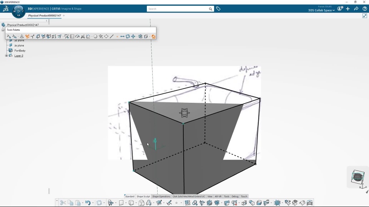Click the list table icon in Tools Palette
Viewport: 369px width, 207px height.
pos(72,36)
